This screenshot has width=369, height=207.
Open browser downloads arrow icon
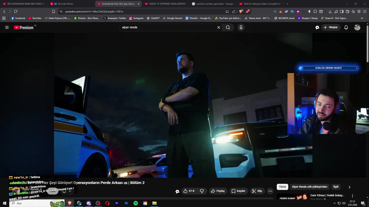tap(330, 11)
